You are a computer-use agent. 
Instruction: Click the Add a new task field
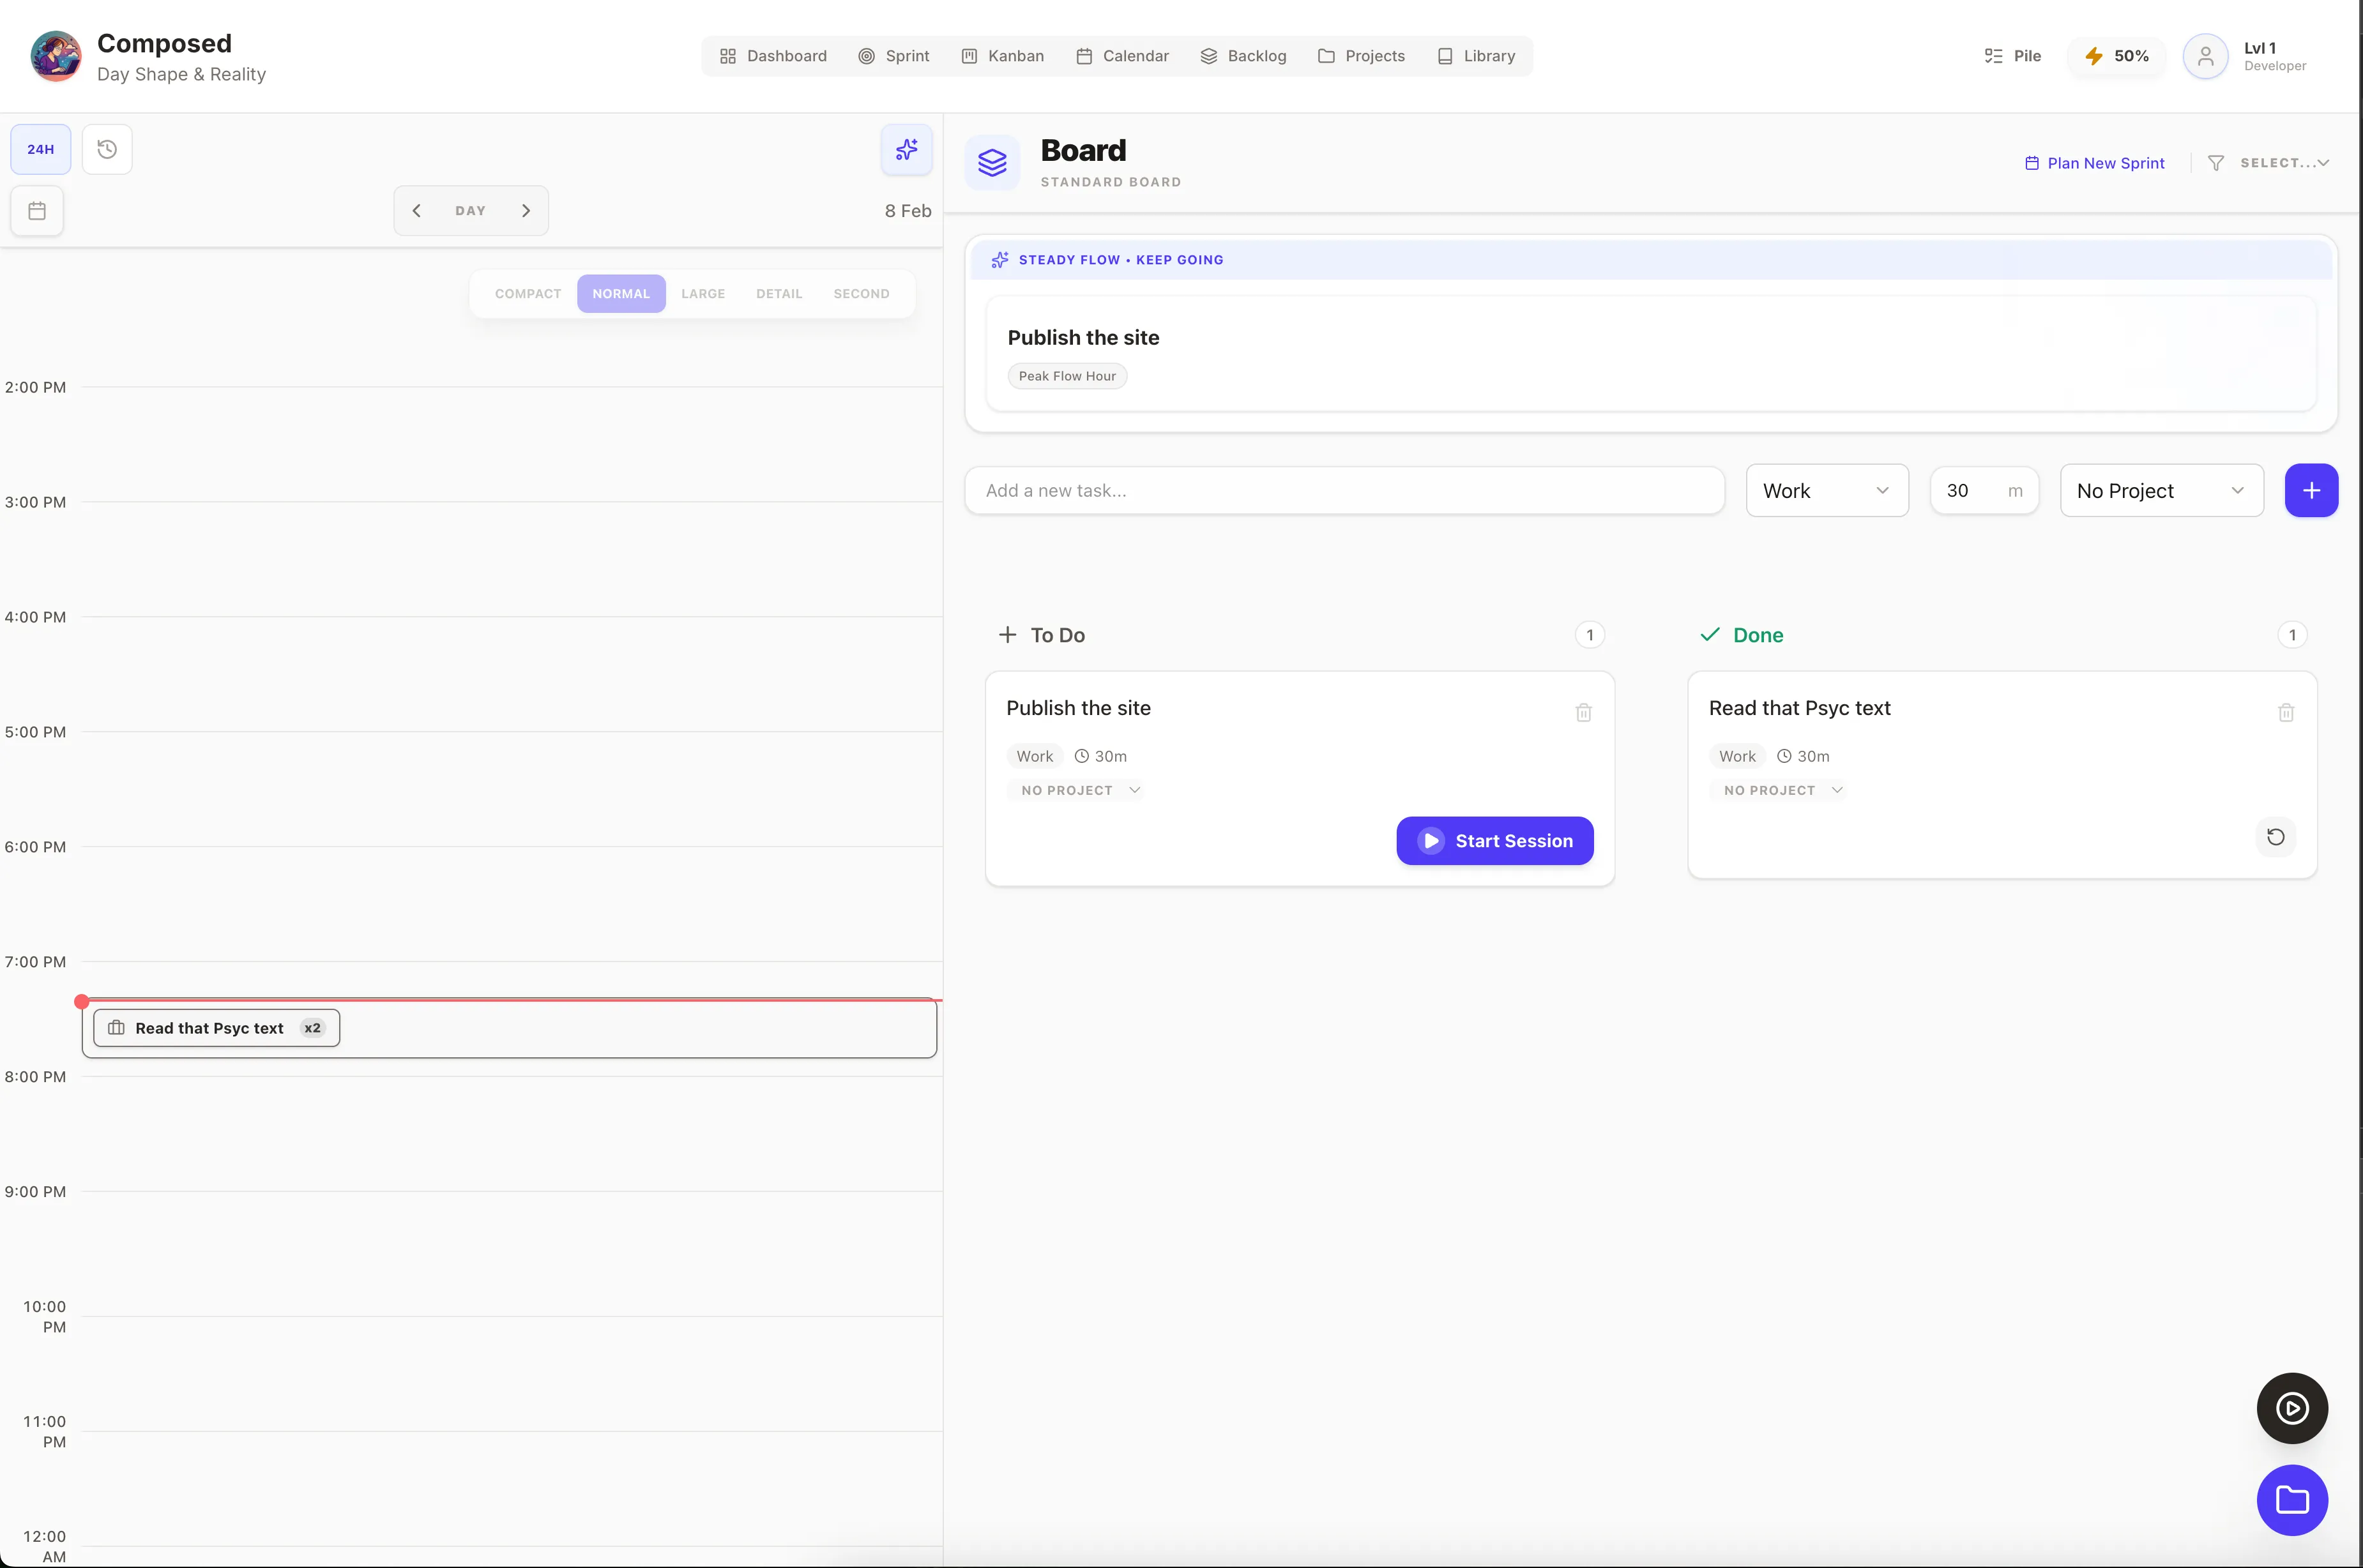(1344, 491)
